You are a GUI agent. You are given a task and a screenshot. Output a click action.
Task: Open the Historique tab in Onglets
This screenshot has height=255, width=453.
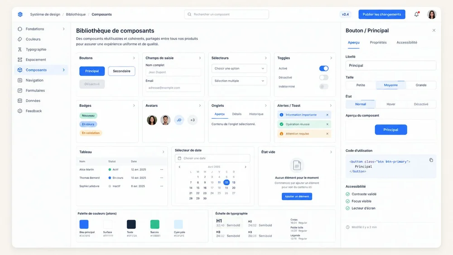pos(256,114)
